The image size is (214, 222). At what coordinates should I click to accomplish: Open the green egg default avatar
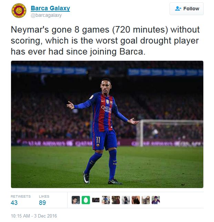click(86, 200)
